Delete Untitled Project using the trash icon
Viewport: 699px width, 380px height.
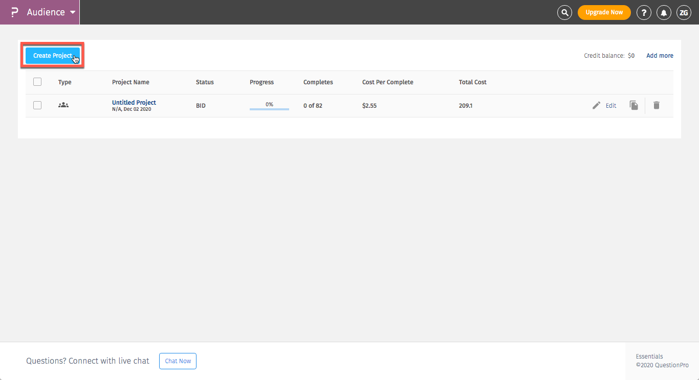657,105
